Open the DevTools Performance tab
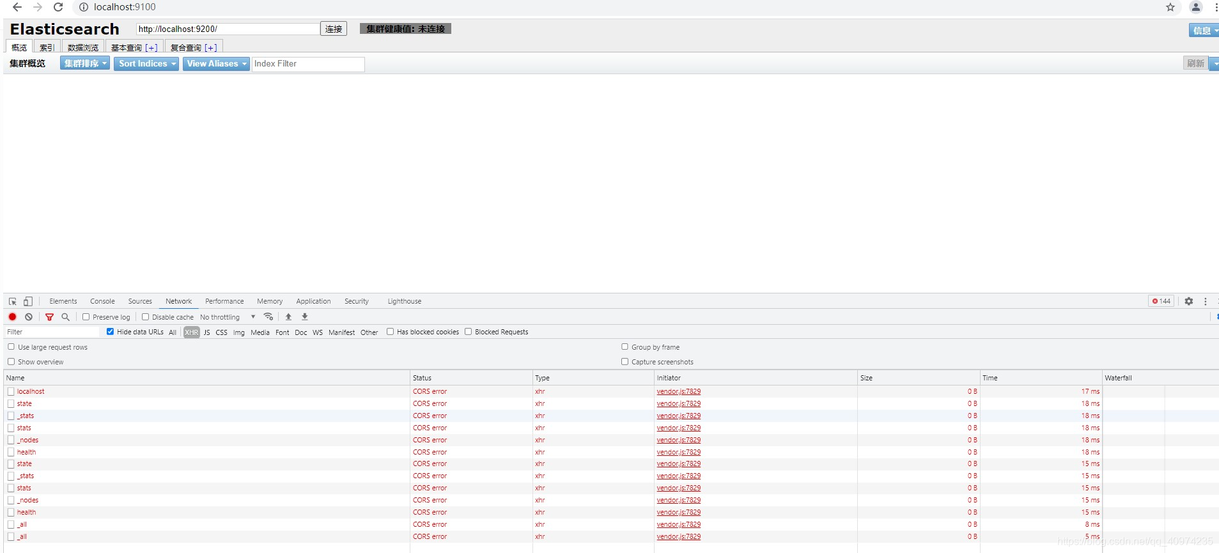 click(224, 301)
